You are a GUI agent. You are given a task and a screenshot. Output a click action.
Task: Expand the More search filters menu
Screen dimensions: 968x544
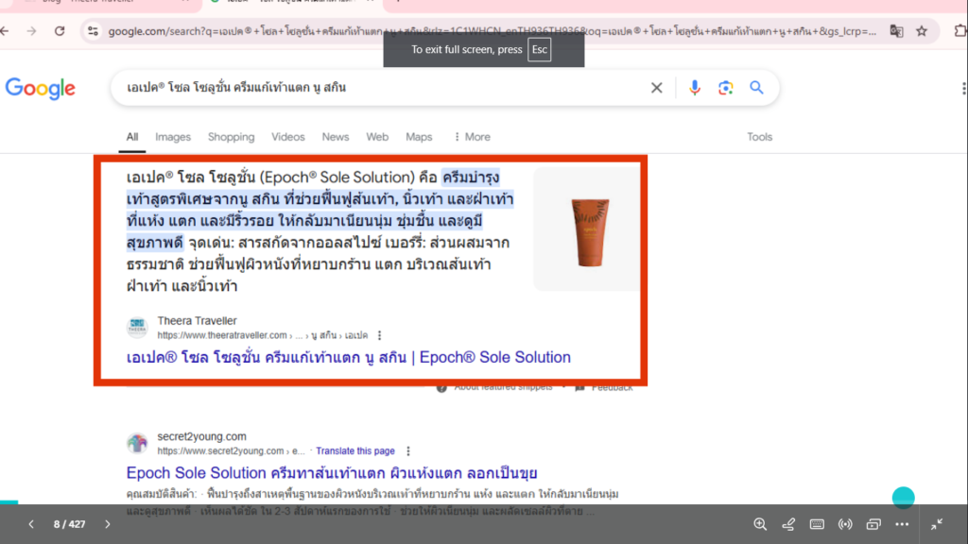[472, 137]
